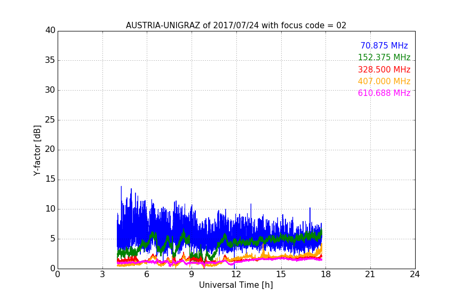The image size is (461, 307).
Task: Click the plot title AUSTRIA-UNIGRAZ of 2017/07/24
Action: (x=236, y=26)
